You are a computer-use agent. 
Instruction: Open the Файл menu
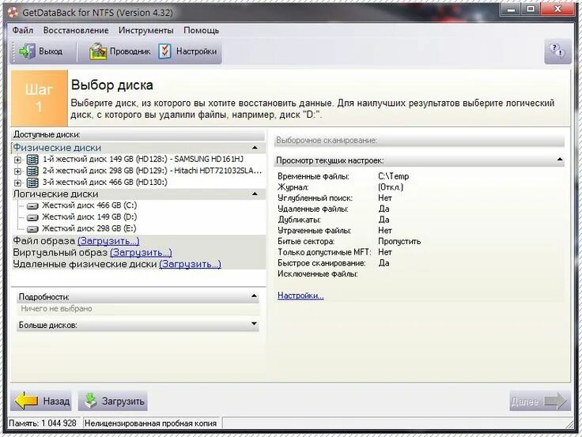[x=23, y=30]
